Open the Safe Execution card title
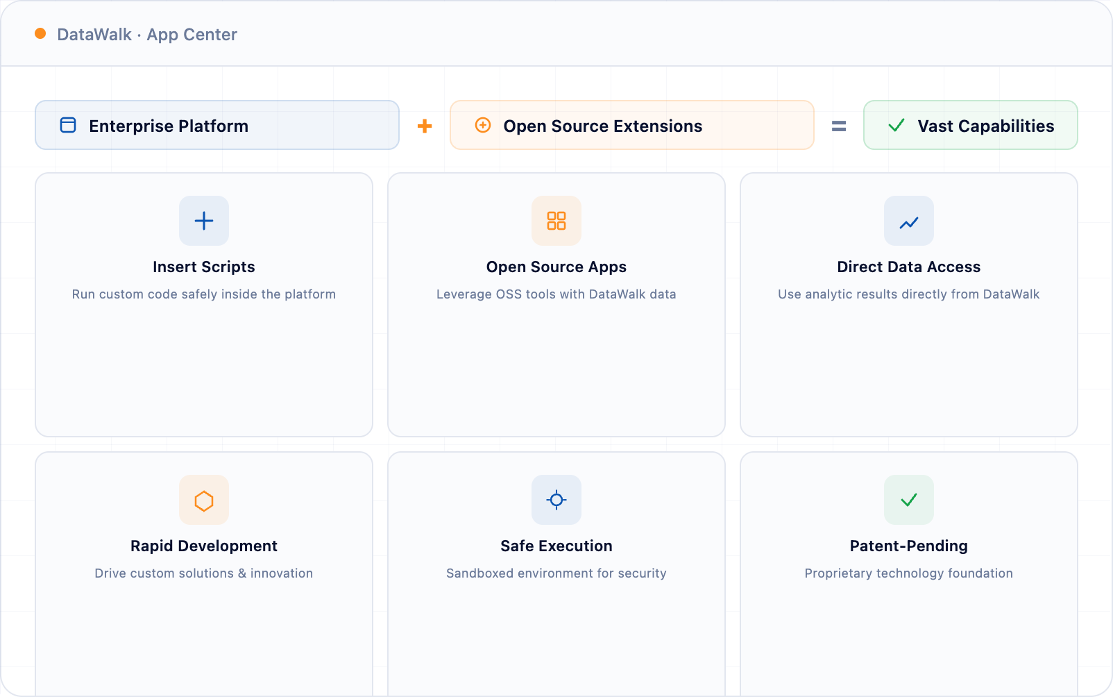Viewport: 1113px width, 697px height. [x=556, y=546]
